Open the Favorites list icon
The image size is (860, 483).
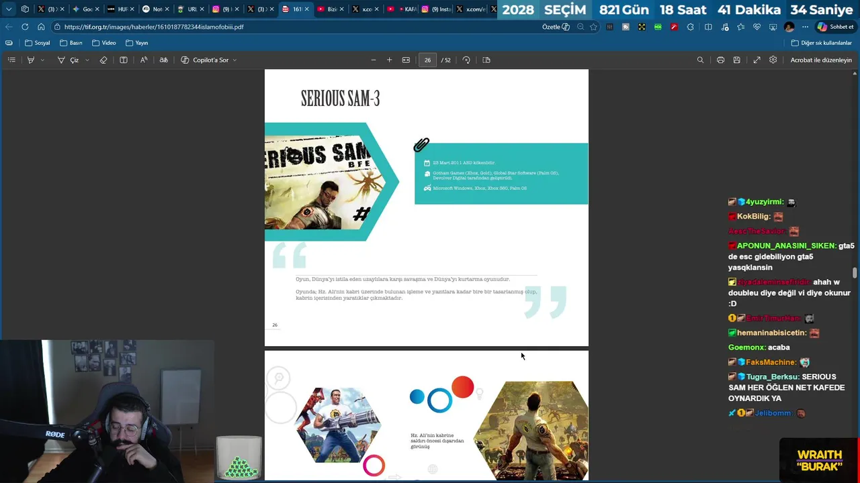[740, 27]
